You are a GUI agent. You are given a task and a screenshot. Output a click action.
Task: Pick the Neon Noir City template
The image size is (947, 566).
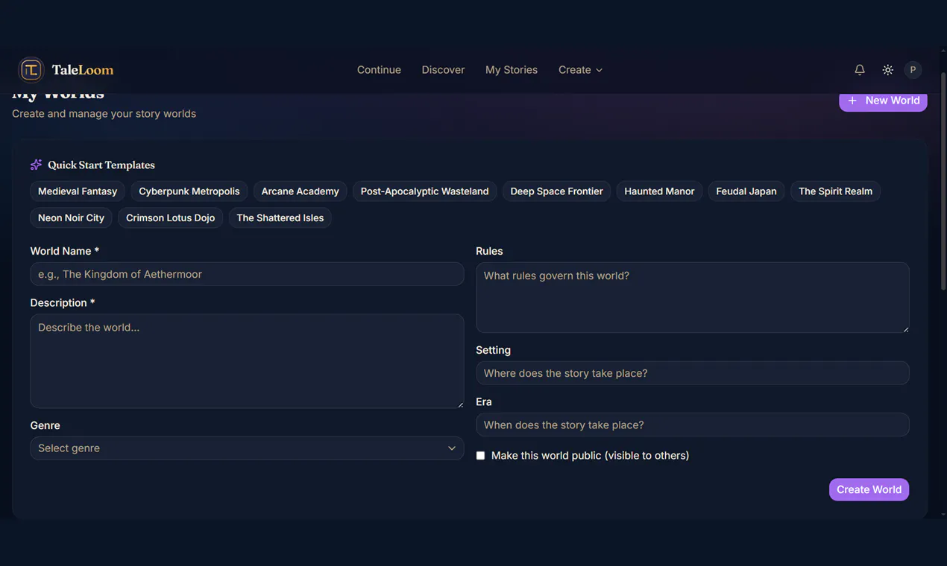point(71,217)
